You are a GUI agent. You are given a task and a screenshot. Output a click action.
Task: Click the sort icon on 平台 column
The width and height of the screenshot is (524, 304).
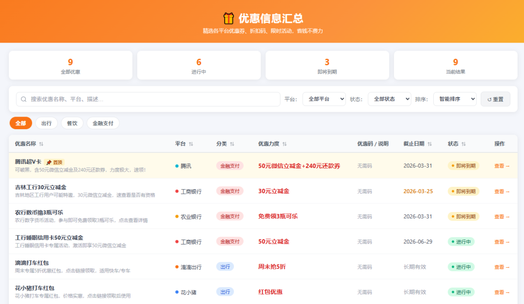(191, 144)
